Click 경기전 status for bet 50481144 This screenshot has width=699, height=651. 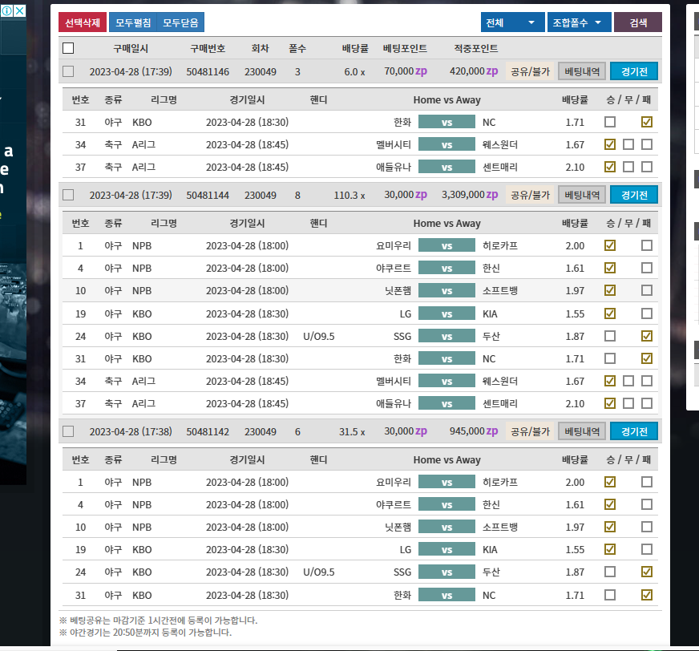coord(633,195)
